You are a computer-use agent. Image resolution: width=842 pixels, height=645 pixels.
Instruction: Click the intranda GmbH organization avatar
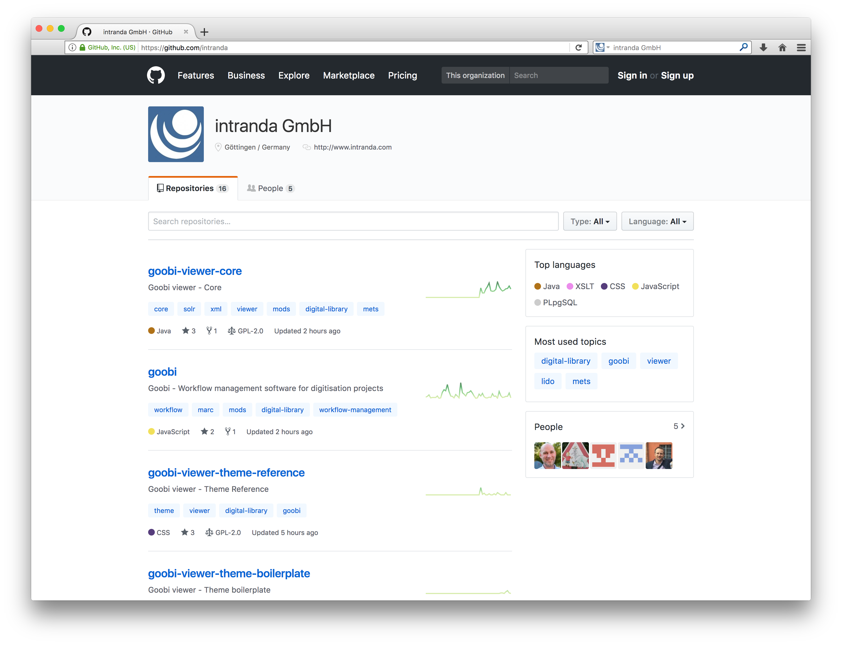176,134
